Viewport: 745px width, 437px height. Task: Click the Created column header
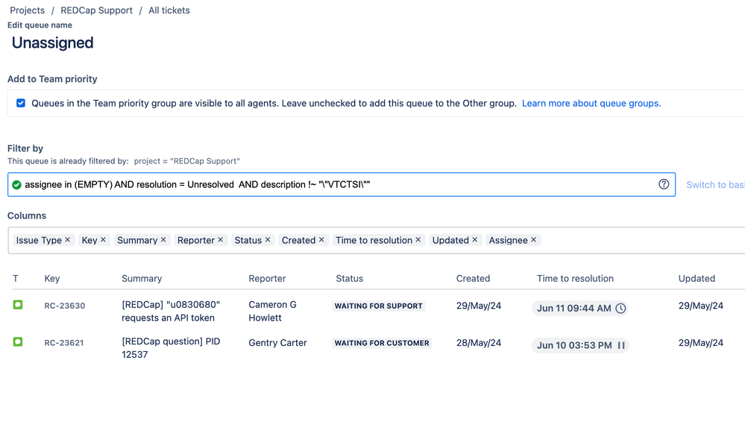tap(473, 278)
